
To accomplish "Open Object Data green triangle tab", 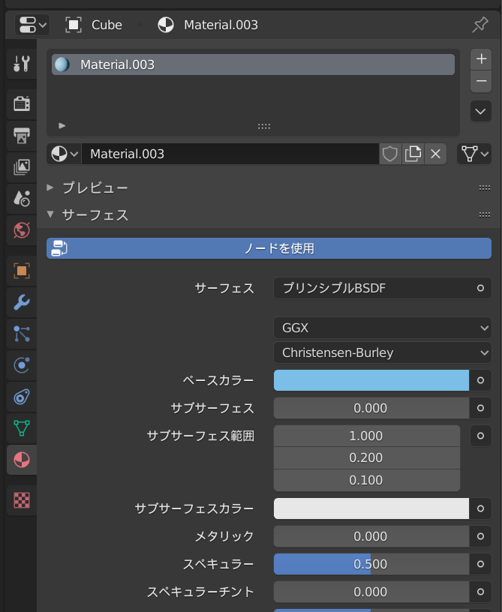I will click(22, 427).
